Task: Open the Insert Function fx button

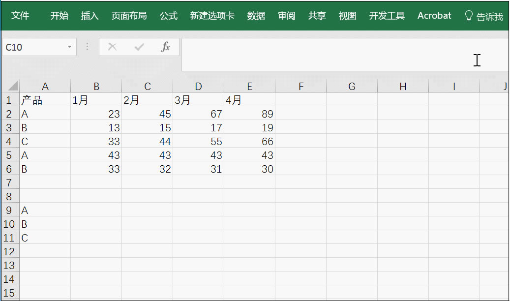Action: pyautogui.click(x=165, y=47)
